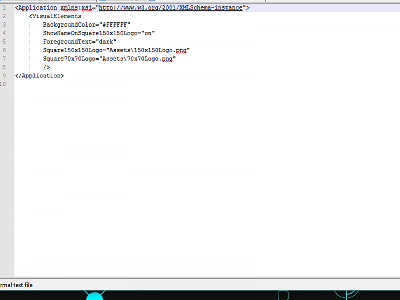This screenshot has width=400, height=300.
Task: Click line number 9 in the margin
Action: pyautogui.click(x=4, y=76)
